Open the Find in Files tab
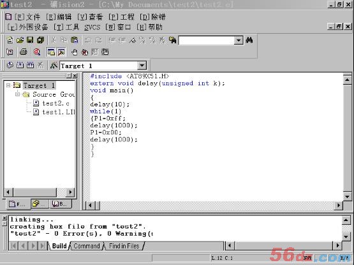 124,246
